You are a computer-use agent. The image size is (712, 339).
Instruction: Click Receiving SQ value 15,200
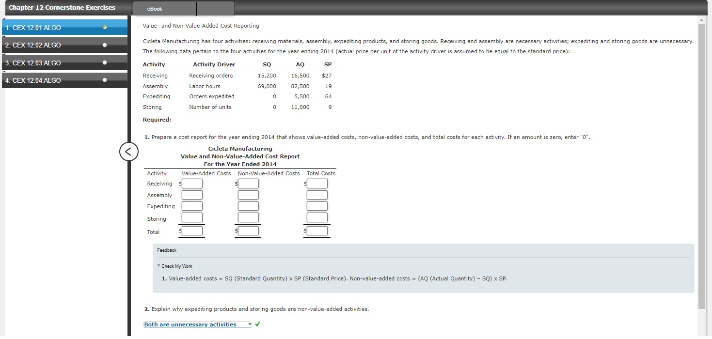(267, 76)
